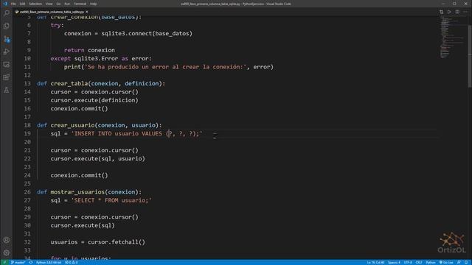This screenshot has width=472, height=265.
Task: Change CRLF end of line sequence
Action: [x=419, y=262]
